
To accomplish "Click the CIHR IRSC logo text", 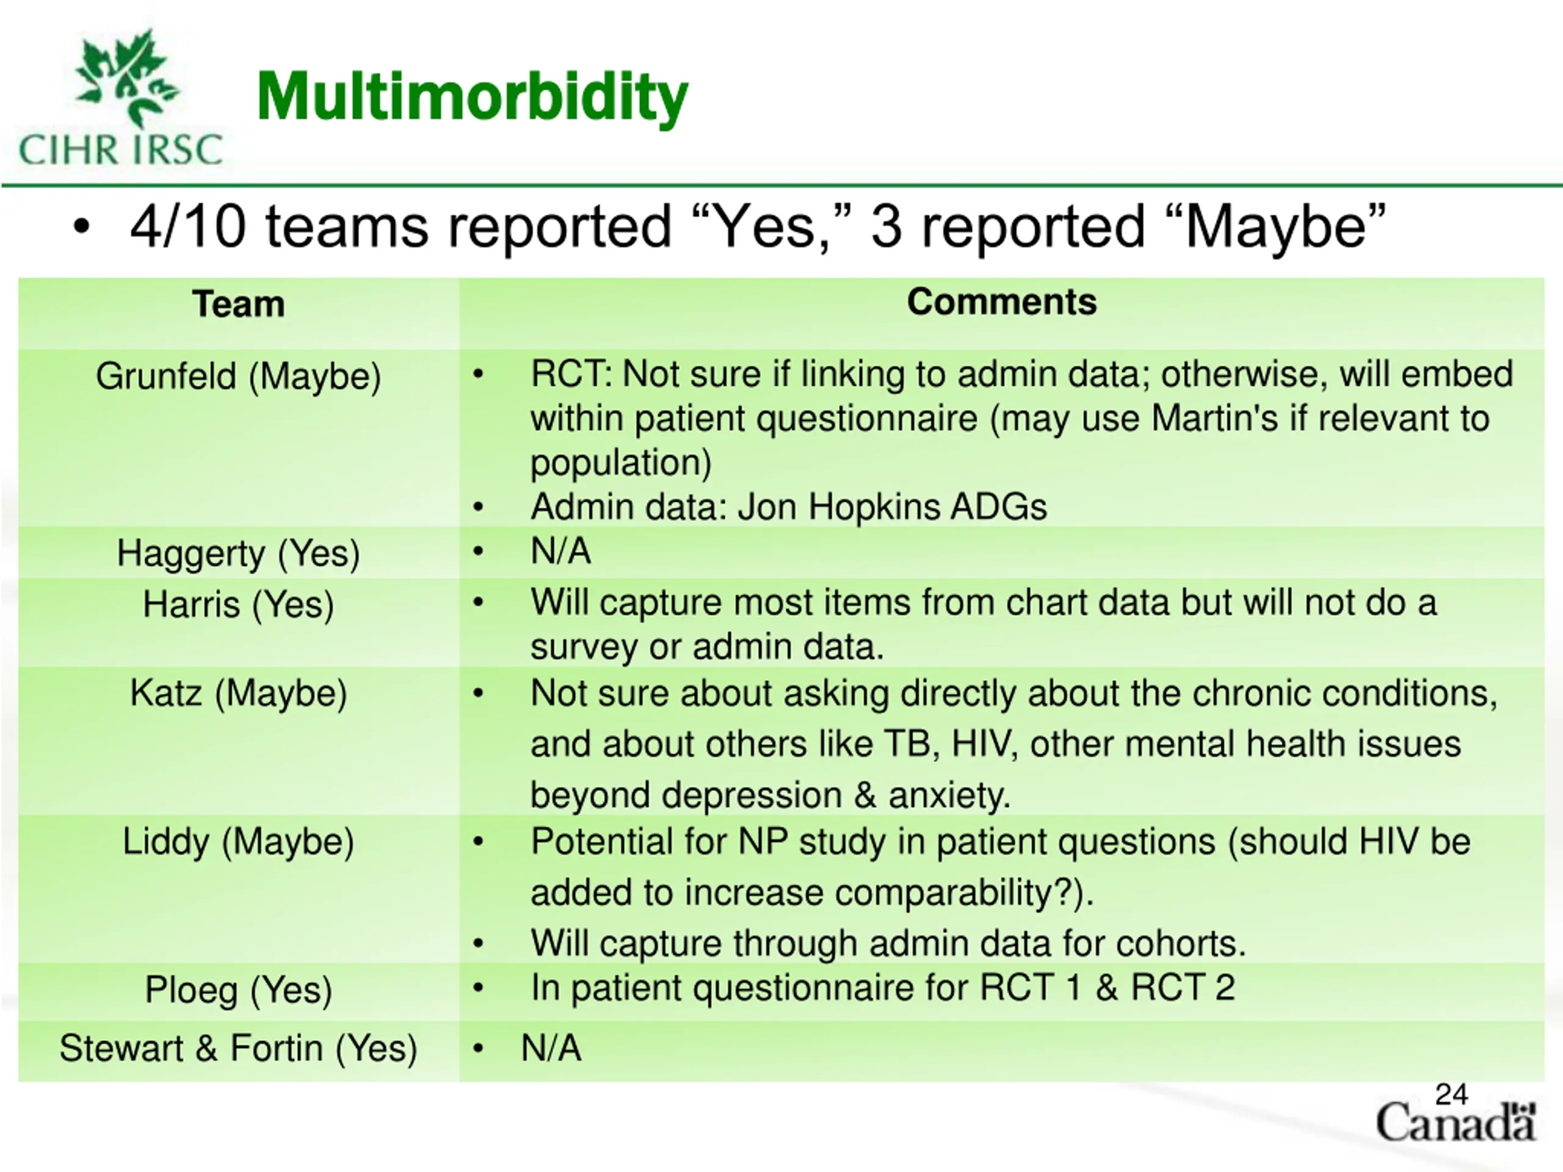I will tap(121, 150).
